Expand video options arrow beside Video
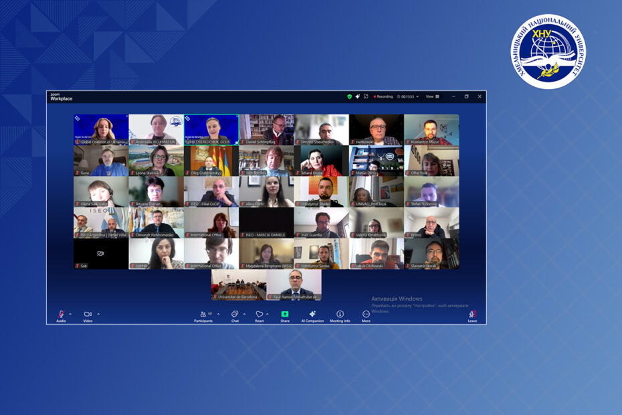The height and width of the screenshot is (415, 622). (98, 313)
